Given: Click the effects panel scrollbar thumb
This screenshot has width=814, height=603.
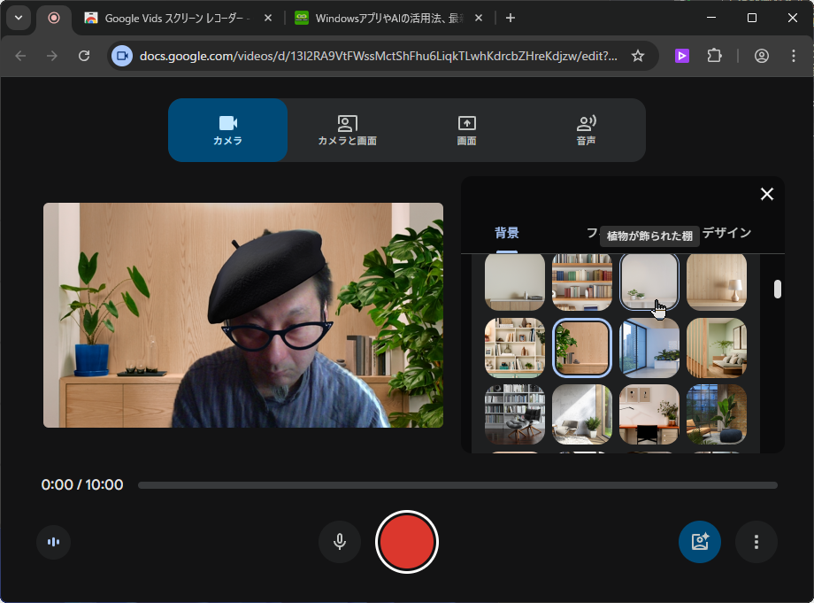Looking at the screenshot, I should point(777,290).
